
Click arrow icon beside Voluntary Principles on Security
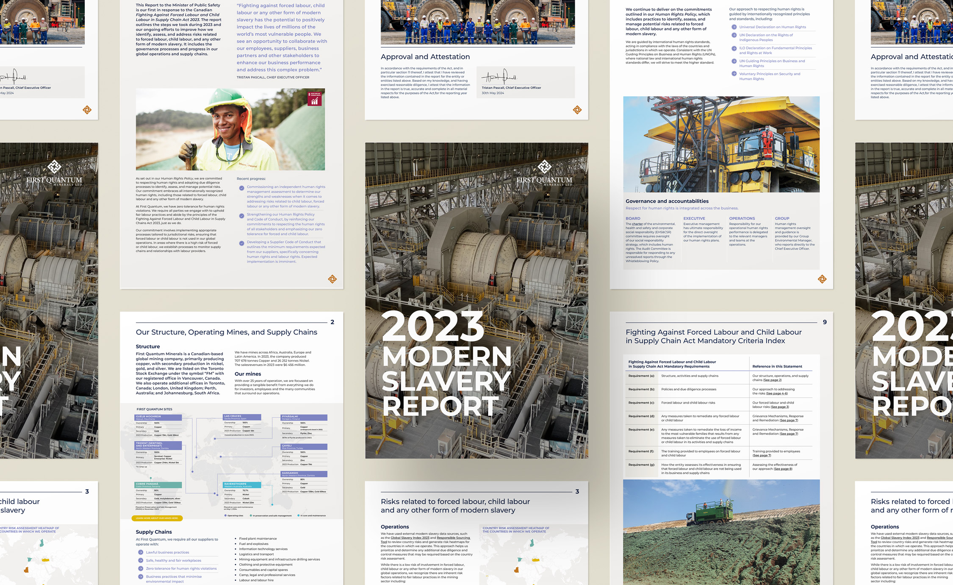tap(734, 74)
